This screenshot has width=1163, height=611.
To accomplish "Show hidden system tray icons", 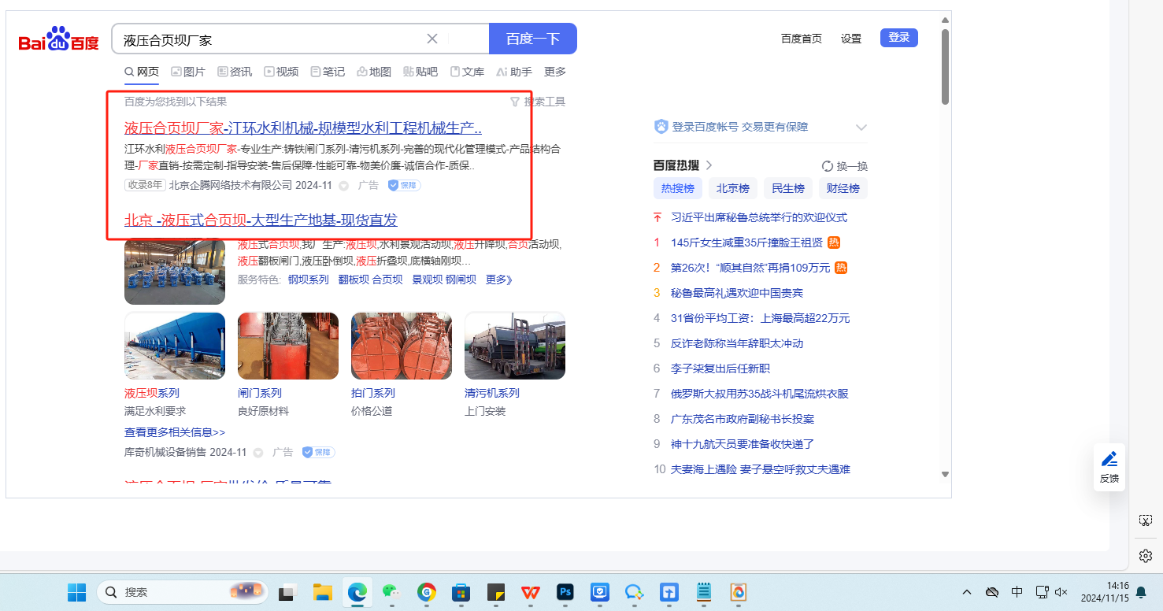I will click(968, 592).
